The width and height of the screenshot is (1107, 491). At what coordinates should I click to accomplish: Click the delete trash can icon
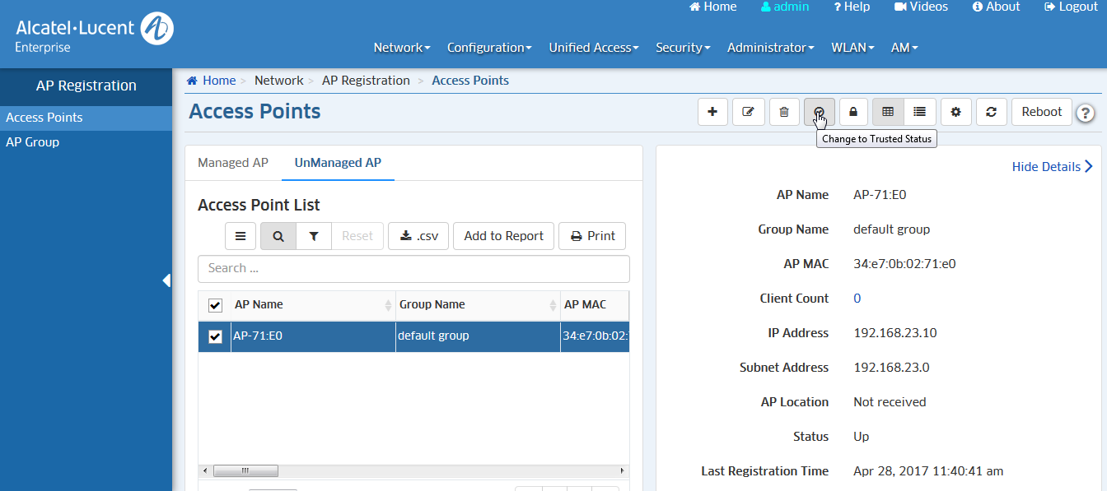click(784, 112)
